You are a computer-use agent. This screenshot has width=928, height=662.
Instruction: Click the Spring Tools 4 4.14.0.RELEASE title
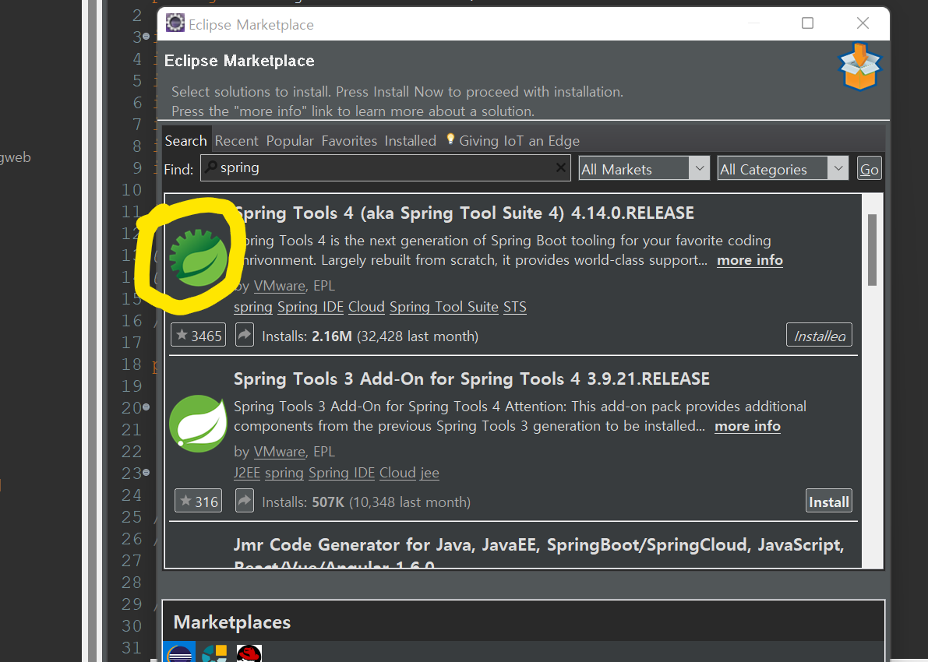(464, 213)
